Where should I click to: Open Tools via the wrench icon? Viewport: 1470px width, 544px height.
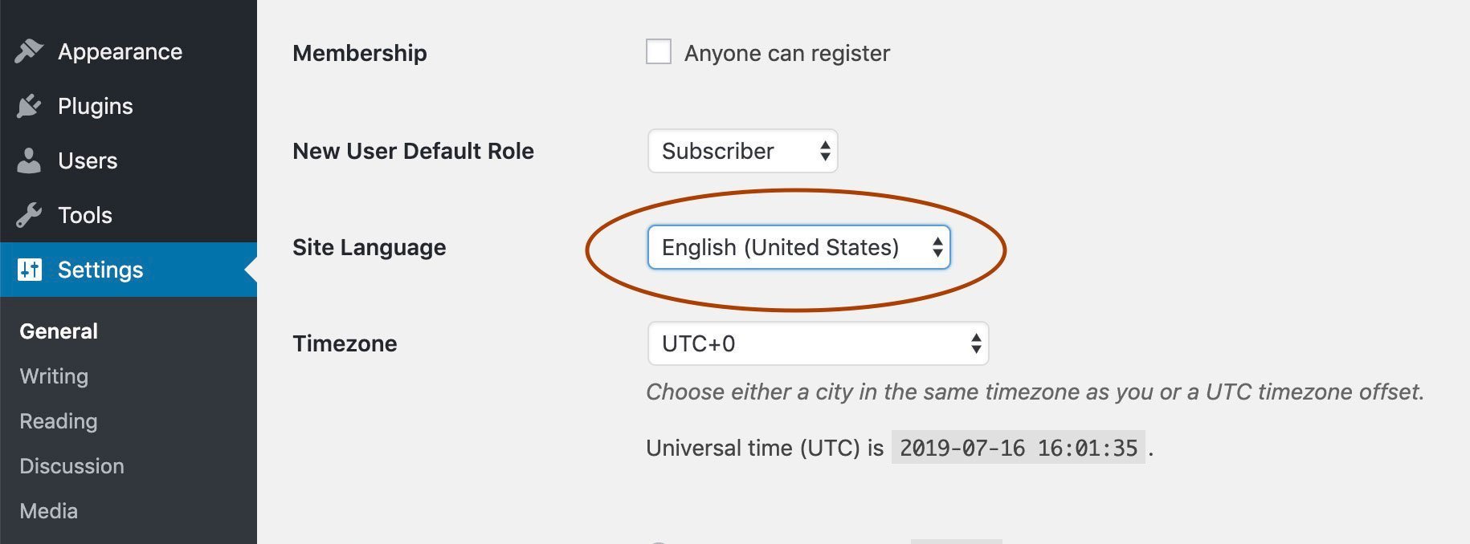(x=28, y=214)
